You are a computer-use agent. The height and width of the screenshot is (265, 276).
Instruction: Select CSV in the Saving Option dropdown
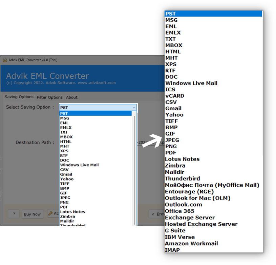(95, 169)
